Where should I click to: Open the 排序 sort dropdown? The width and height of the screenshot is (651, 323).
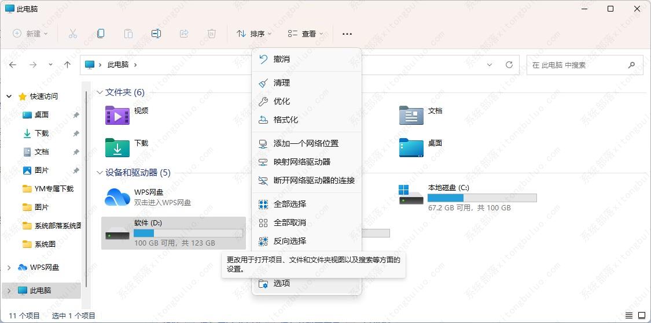[253, 34]
